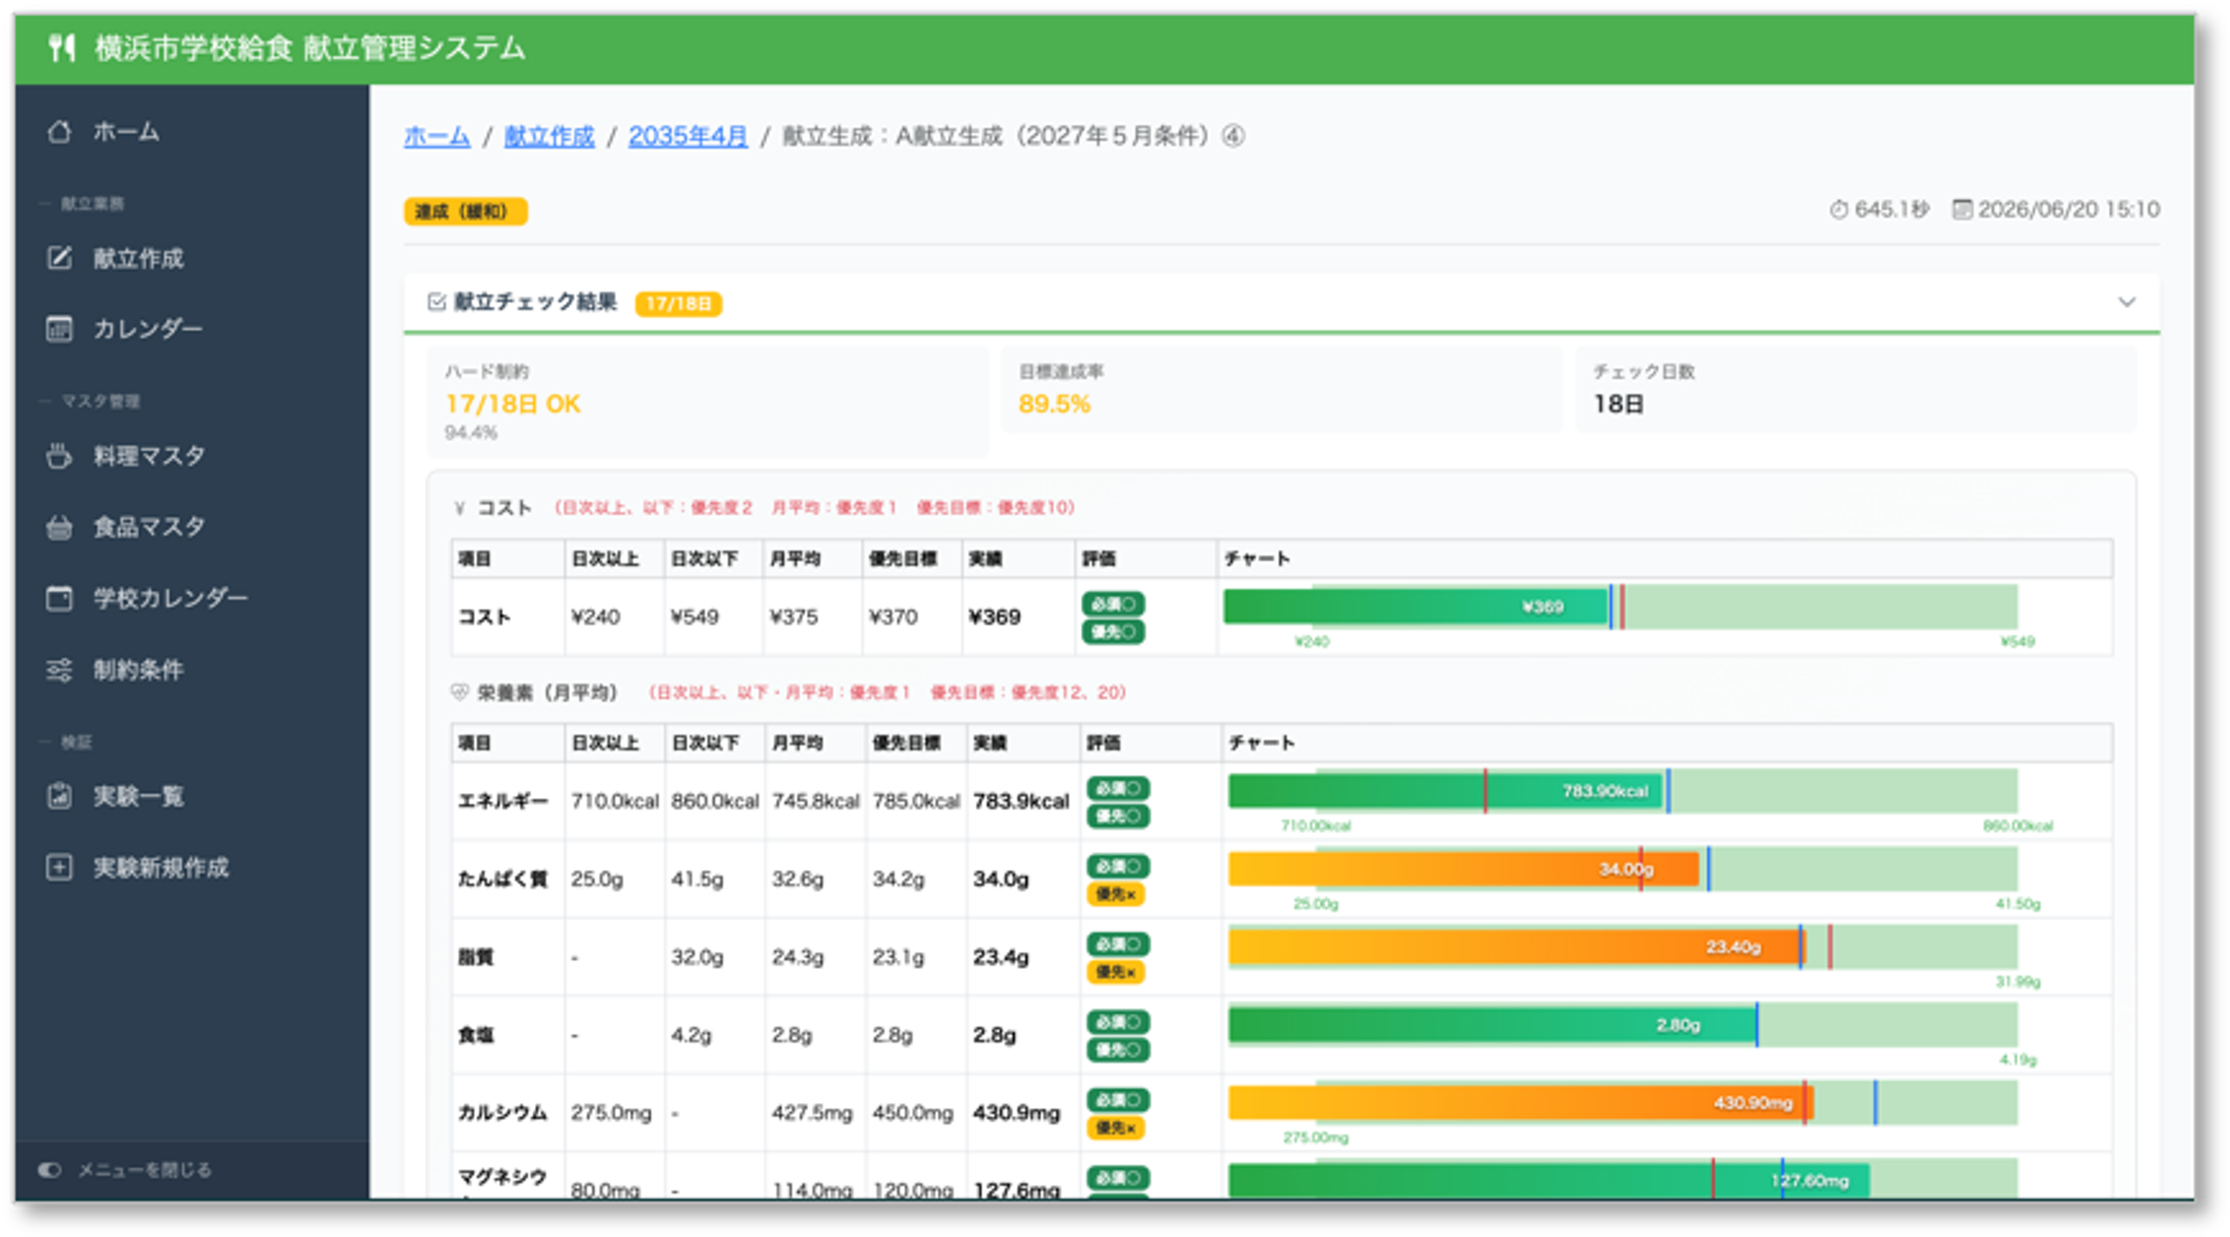Open the 2035年4月 breadcrumb link
The height and width of the screenshot is (1237, 2230).
click(x=687, y=137)
